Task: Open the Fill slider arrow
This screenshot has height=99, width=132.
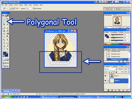Action: [129, 72]
